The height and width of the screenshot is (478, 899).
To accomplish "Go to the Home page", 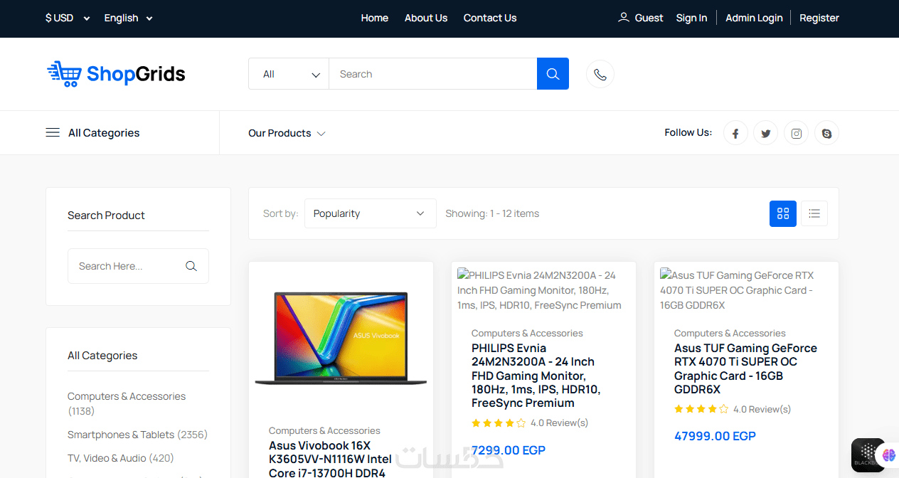I will (x=374, y=18).
